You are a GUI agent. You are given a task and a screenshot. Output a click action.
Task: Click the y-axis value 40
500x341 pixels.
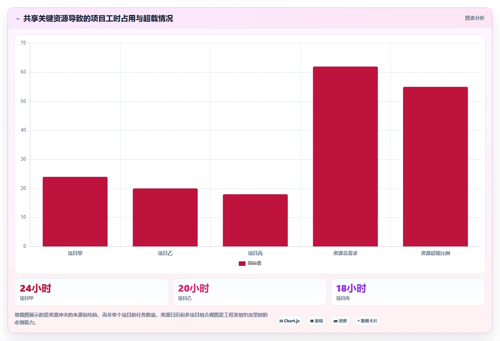tap(23, 130)
